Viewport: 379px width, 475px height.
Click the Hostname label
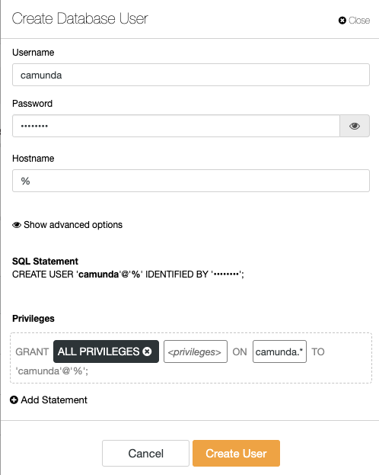(x=33, y=158)
